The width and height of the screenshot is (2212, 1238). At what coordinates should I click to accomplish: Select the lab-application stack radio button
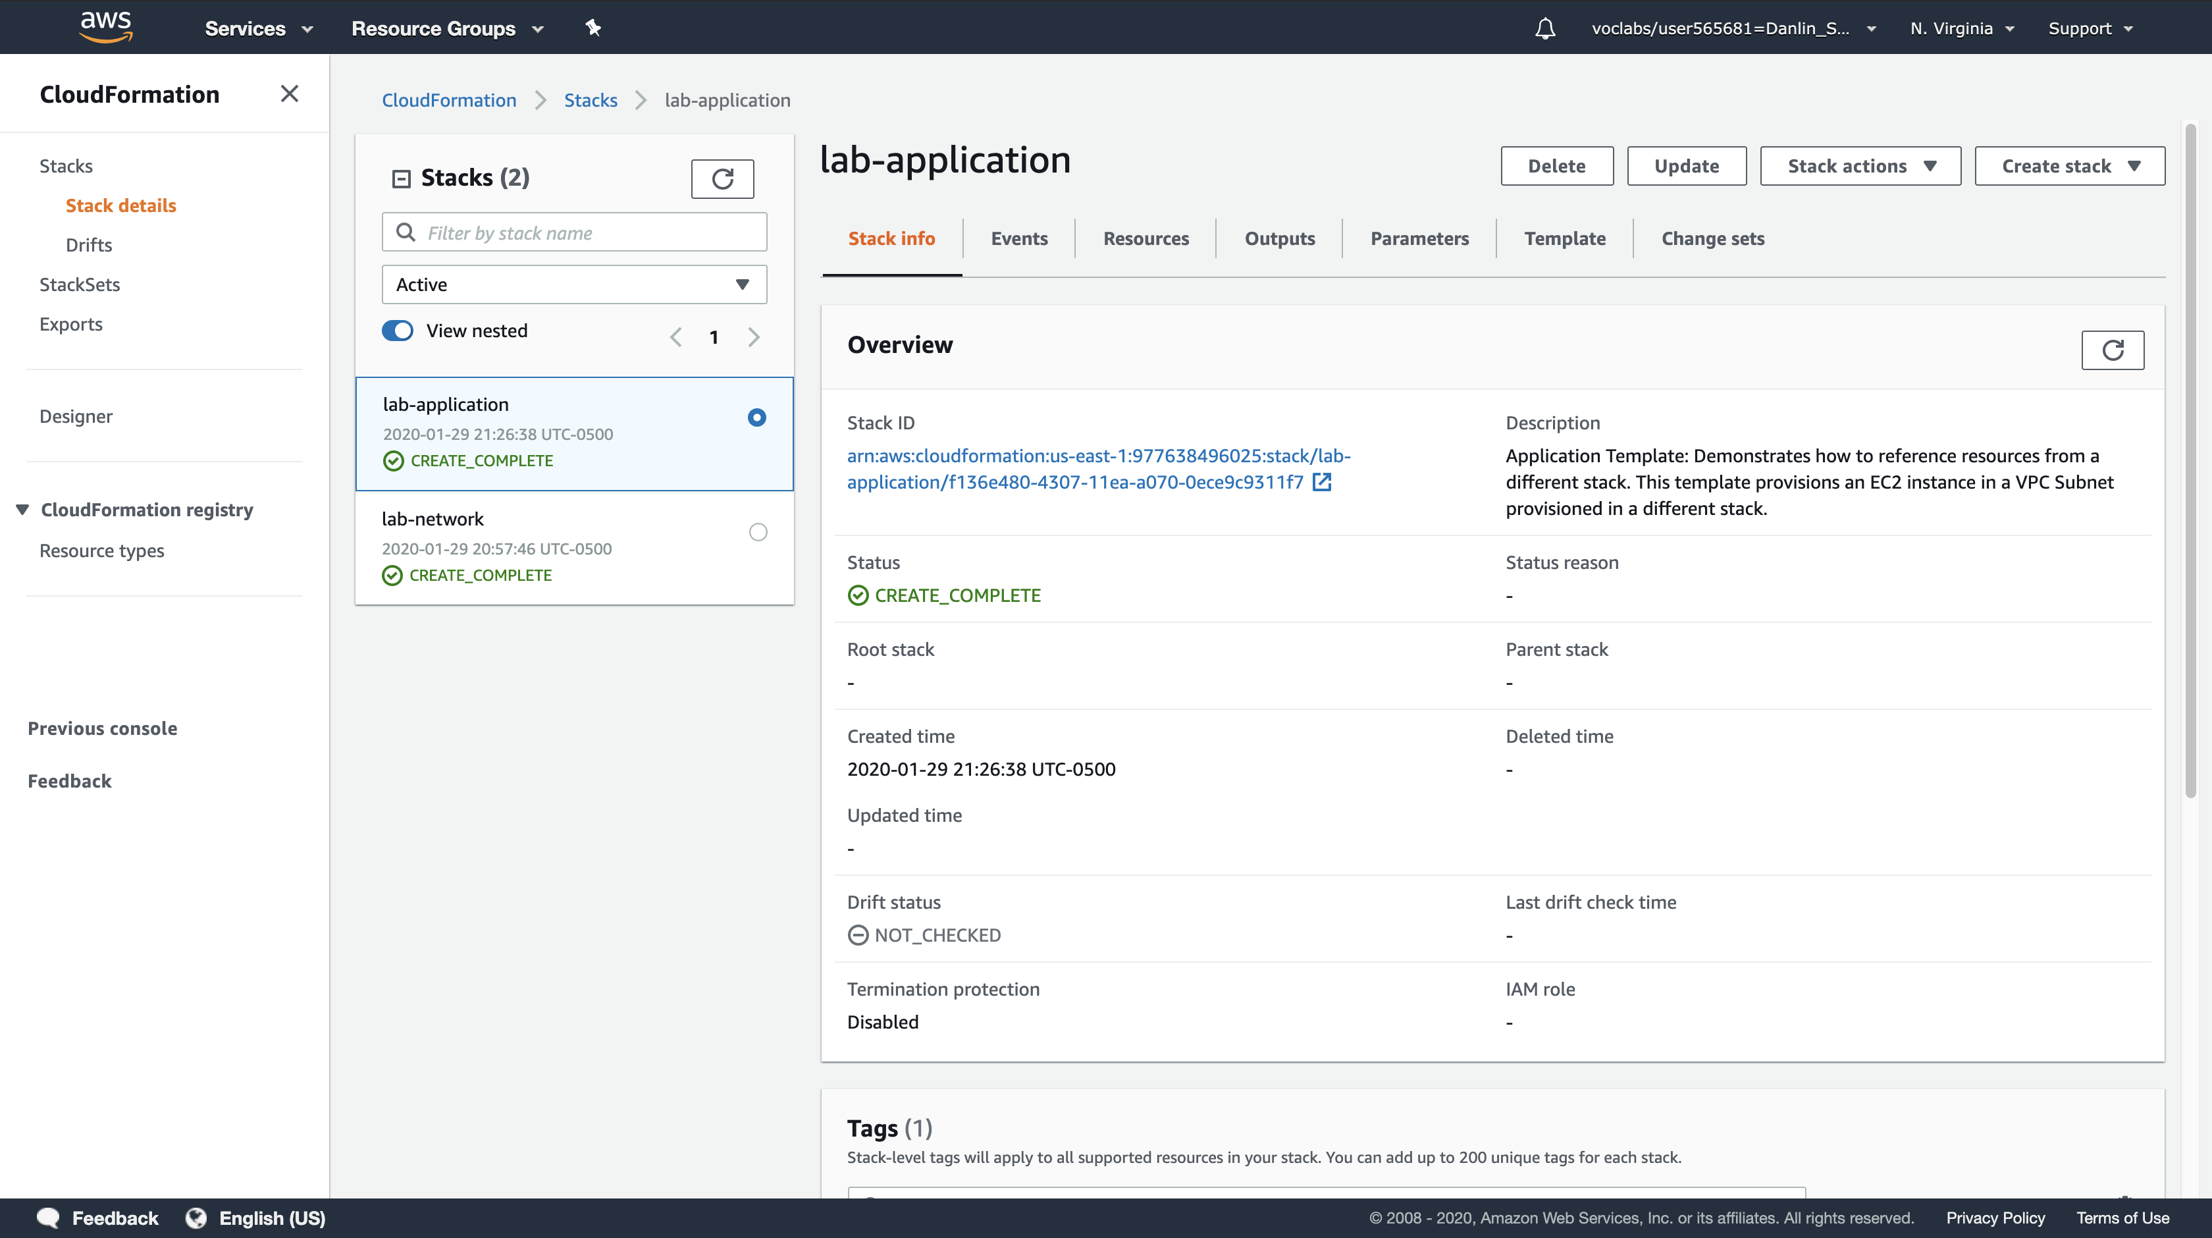coord(756,417)
